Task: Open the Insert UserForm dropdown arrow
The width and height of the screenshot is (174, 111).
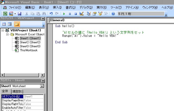Action: coord(15,14)
